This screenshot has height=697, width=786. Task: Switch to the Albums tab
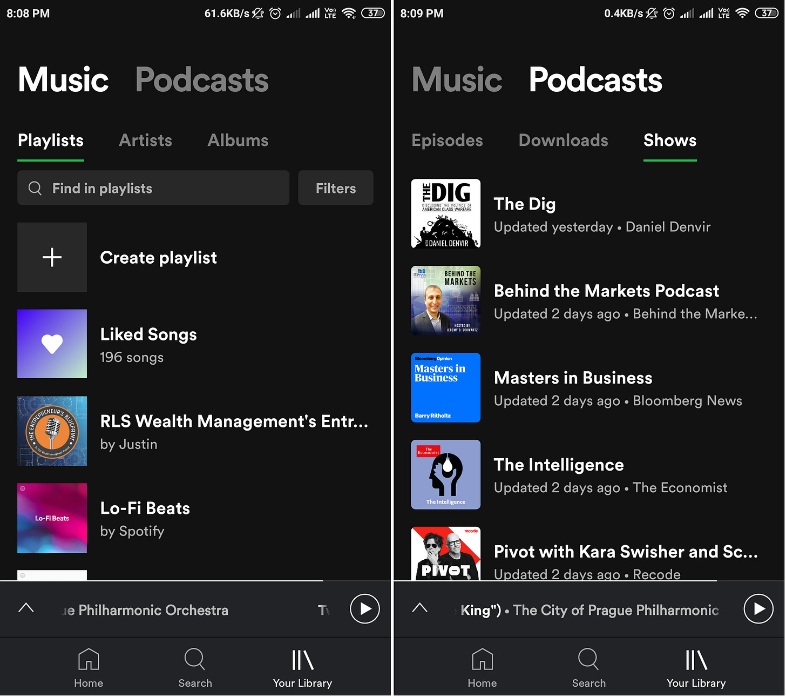pyautogui.click(x=238, y=140)
